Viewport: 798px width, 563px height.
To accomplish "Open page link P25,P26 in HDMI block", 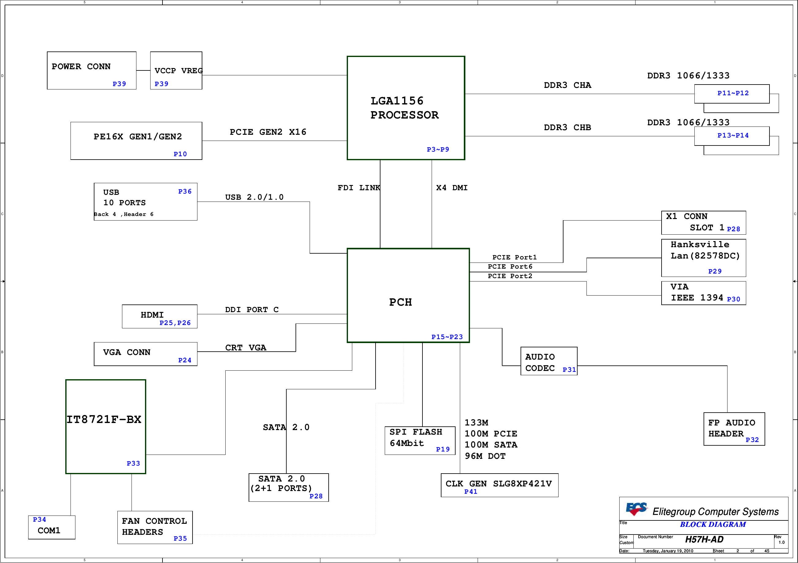I will tap(175, 323).
